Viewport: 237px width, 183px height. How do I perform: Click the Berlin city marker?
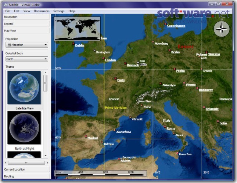[x=169, y=50]
